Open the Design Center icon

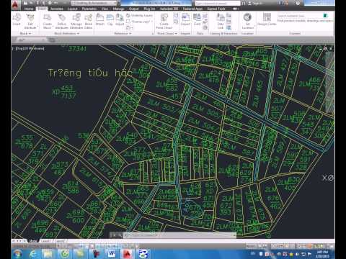click(x=267, y=19)
